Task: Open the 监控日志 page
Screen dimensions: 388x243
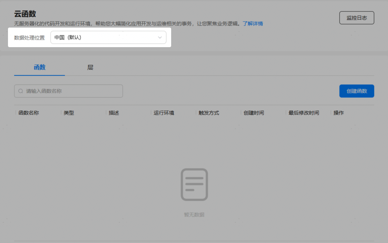Action: point(356,18)
